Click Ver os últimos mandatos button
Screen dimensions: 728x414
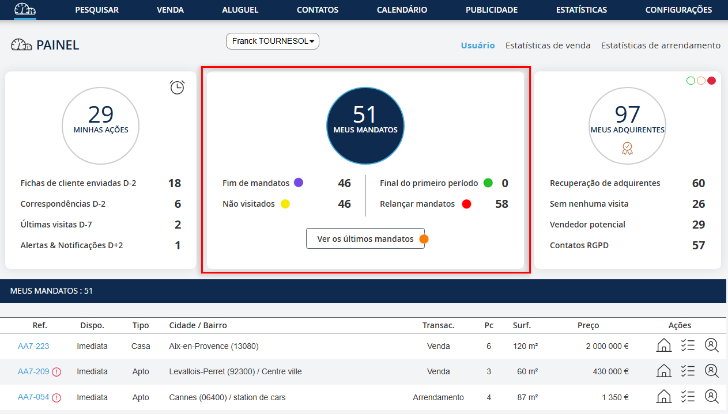tap(365, 239)
